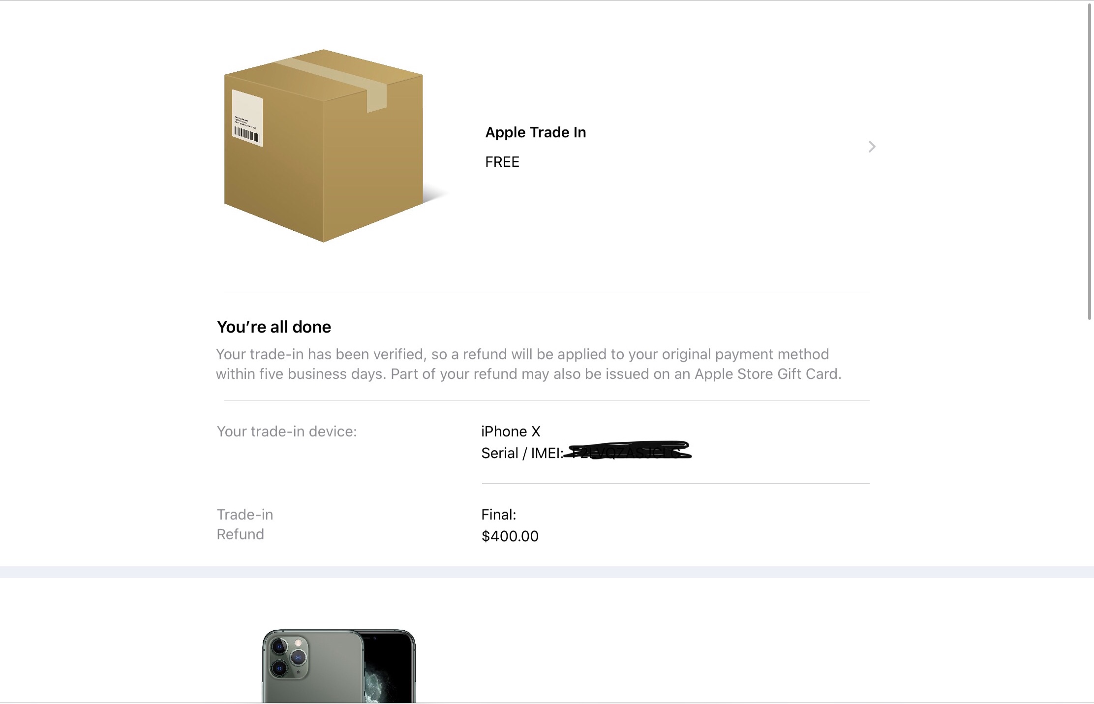Open the Apple Trade In title
Image resolution: width=1094 pixels, height=704 pixels.
[535, 132]
